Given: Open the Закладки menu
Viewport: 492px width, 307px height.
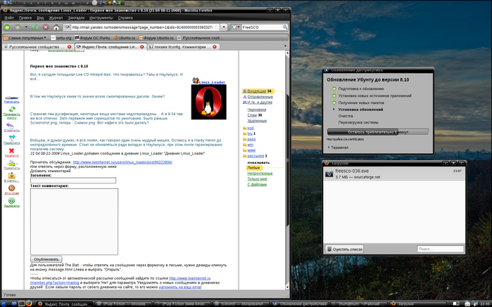Looking at the screenshot, I should point(76,18).
